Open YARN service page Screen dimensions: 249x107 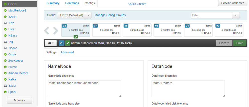pos(12,17)
